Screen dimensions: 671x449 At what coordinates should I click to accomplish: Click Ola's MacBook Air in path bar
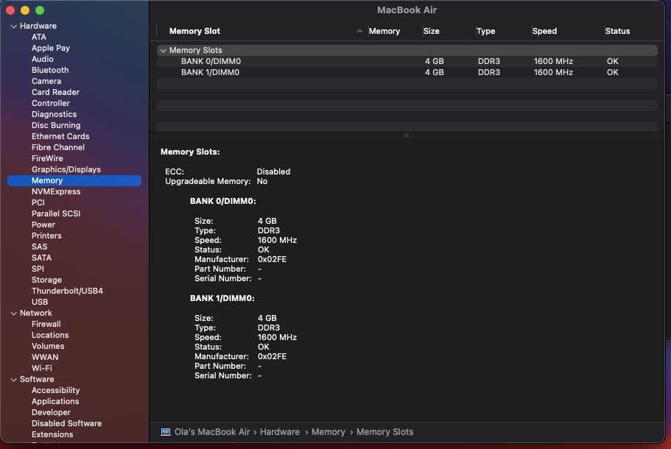tap(212, 432)
